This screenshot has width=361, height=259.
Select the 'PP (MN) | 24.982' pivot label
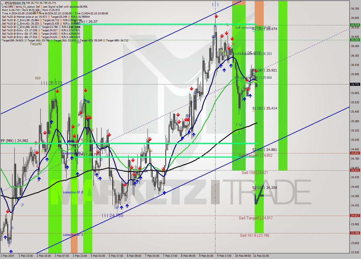pos(14,141)
